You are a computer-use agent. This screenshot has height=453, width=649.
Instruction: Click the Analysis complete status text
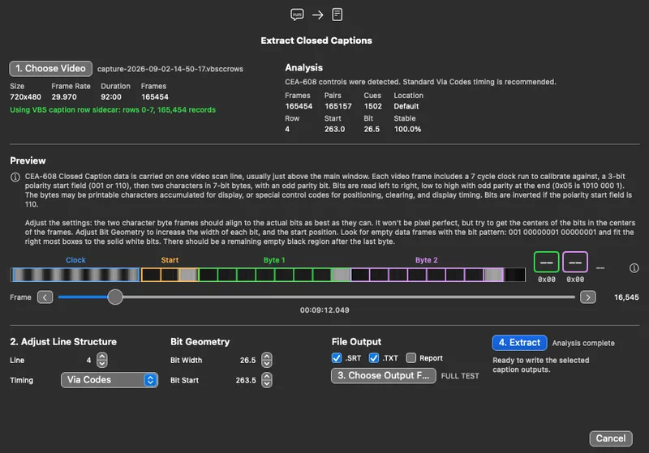583,343
